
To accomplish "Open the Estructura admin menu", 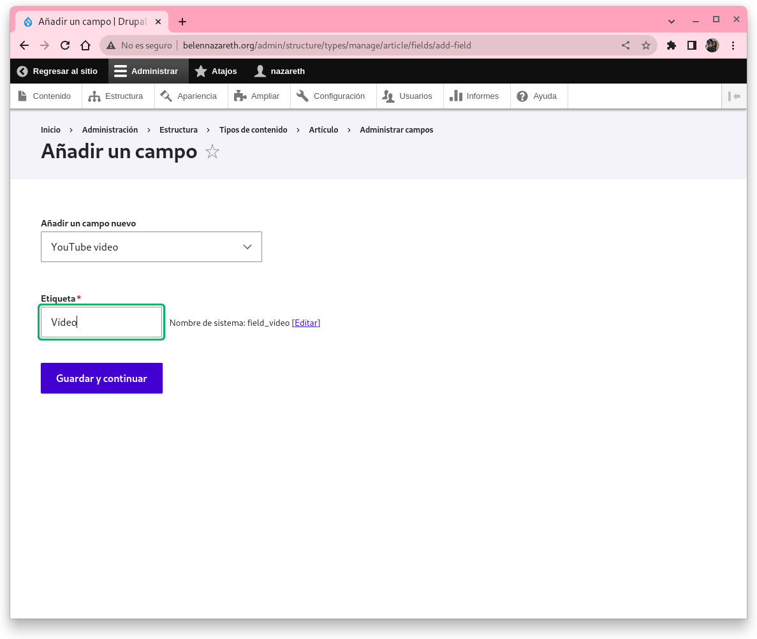I will [x=118, y=96].
